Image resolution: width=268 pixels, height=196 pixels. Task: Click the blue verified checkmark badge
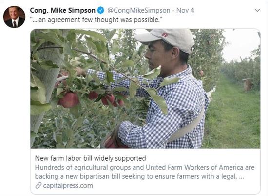click(x=101, y=10)
